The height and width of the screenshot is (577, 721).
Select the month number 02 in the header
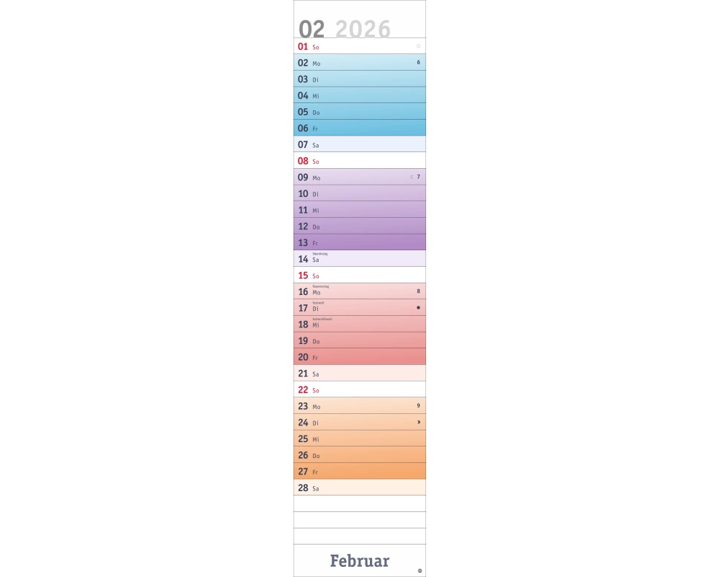click(311, 29)
